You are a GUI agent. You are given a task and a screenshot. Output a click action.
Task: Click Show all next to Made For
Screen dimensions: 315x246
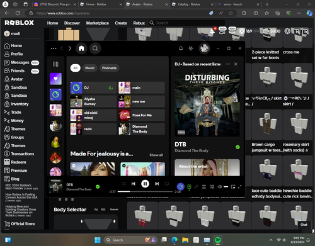coord(156,155)
